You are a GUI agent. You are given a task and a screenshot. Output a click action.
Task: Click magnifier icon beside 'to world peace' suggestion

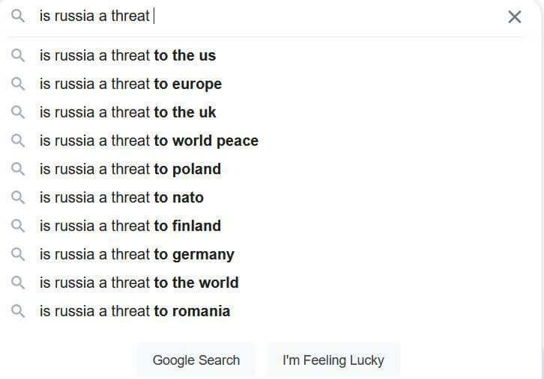click(18, 141)
